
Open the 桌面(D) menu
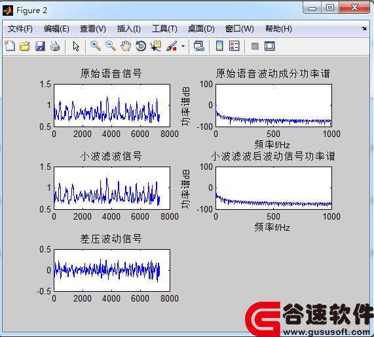coord(201,29)
